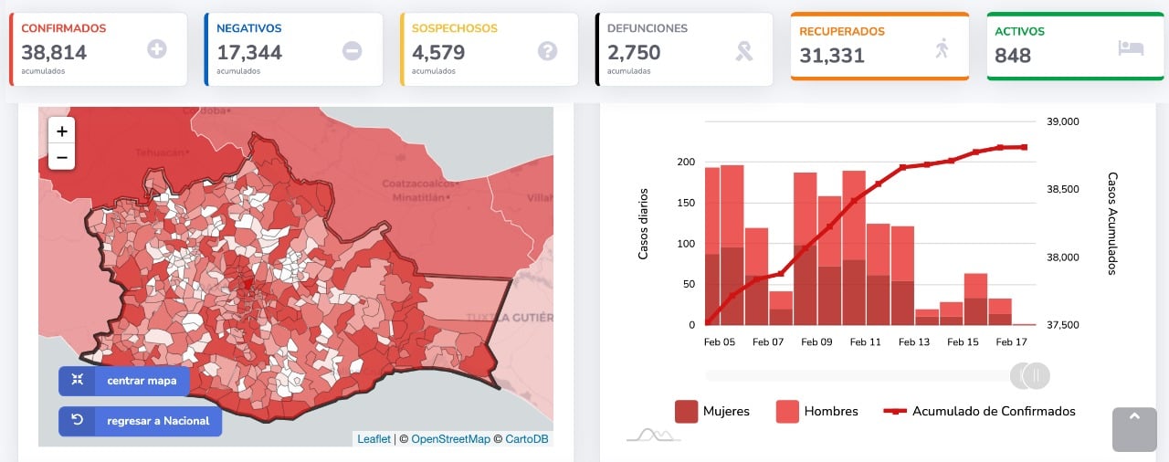This screenshot has height=462, width=1169.
Task: Click the Casos diarios axis title
Action: 643,224
